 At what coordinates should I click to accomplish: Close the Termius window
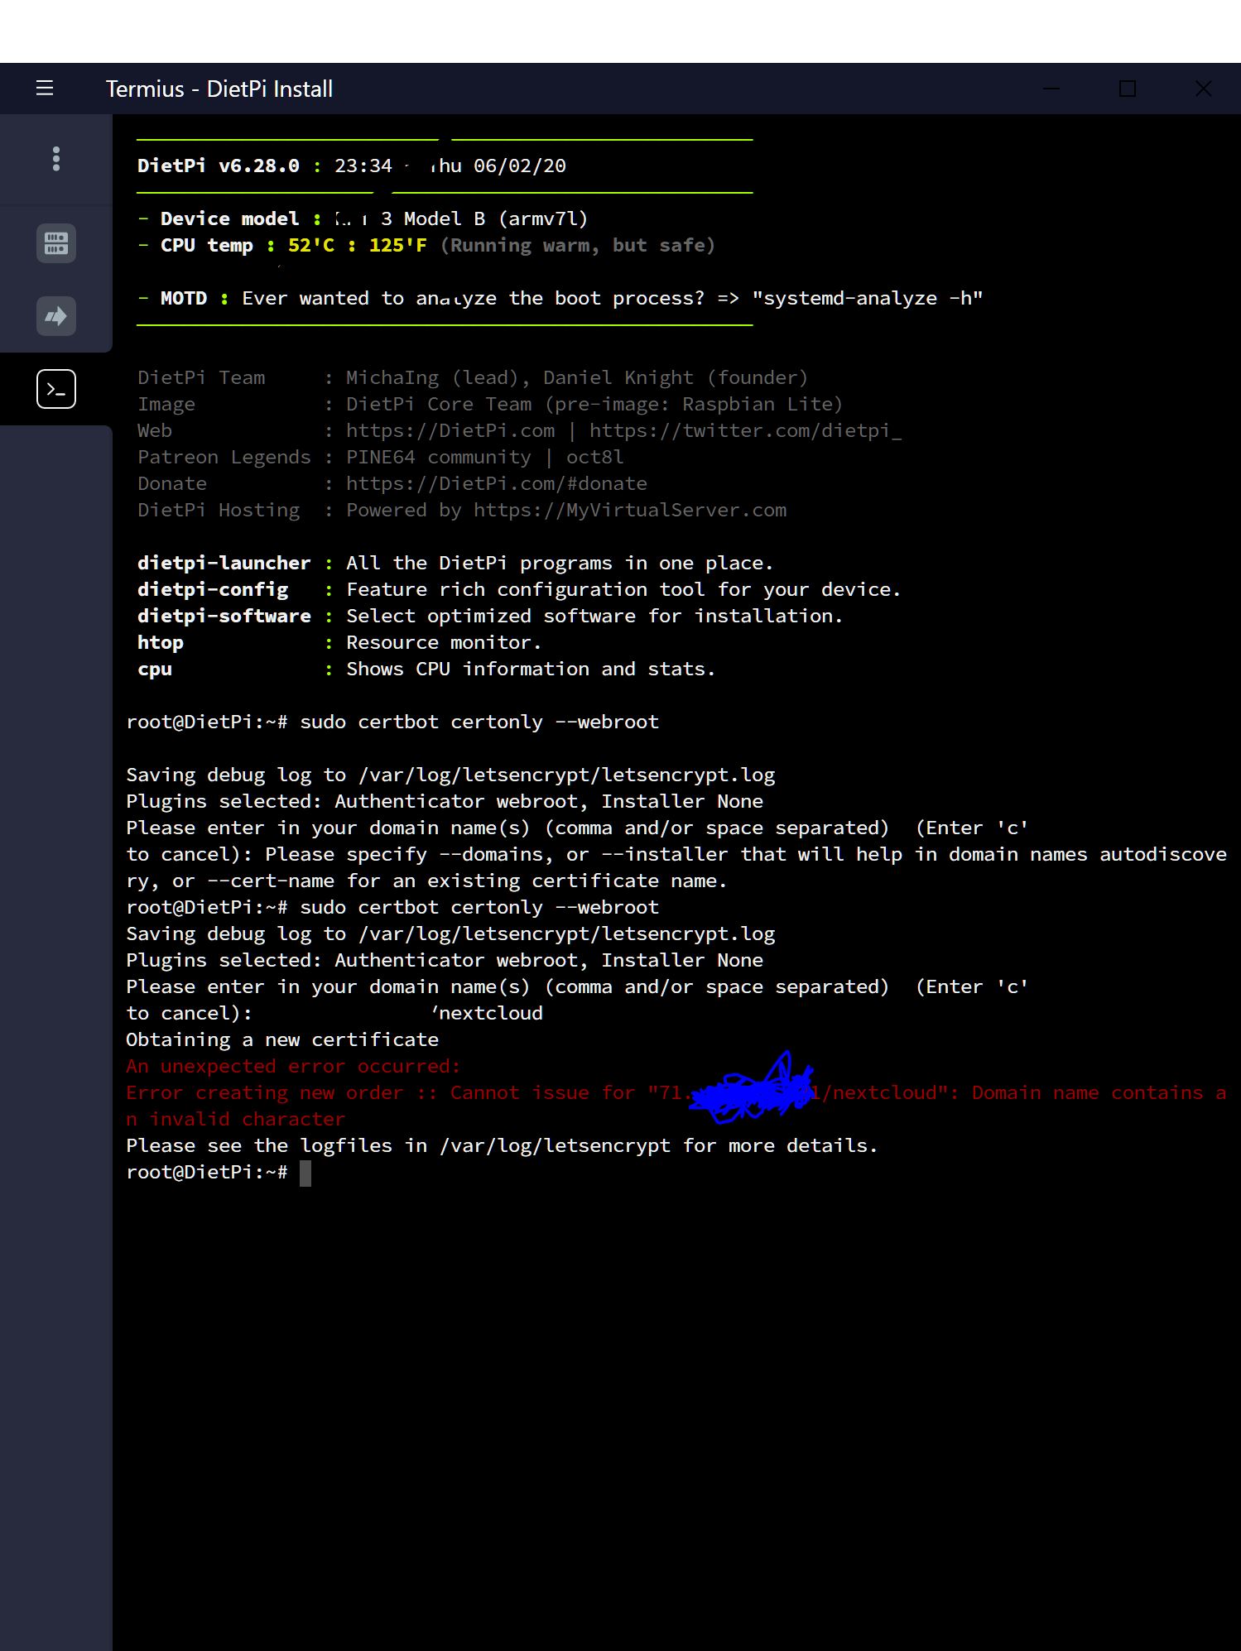pyautogui.click(x=1203, y=89)
